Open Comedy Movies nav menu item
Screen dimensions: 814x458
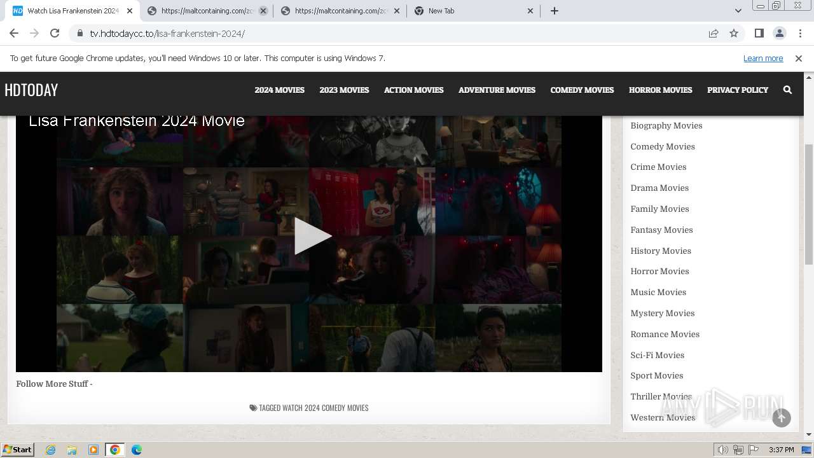[x=582, y=90]
